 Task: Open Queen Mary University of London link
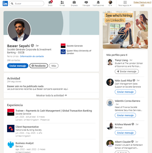79,52
